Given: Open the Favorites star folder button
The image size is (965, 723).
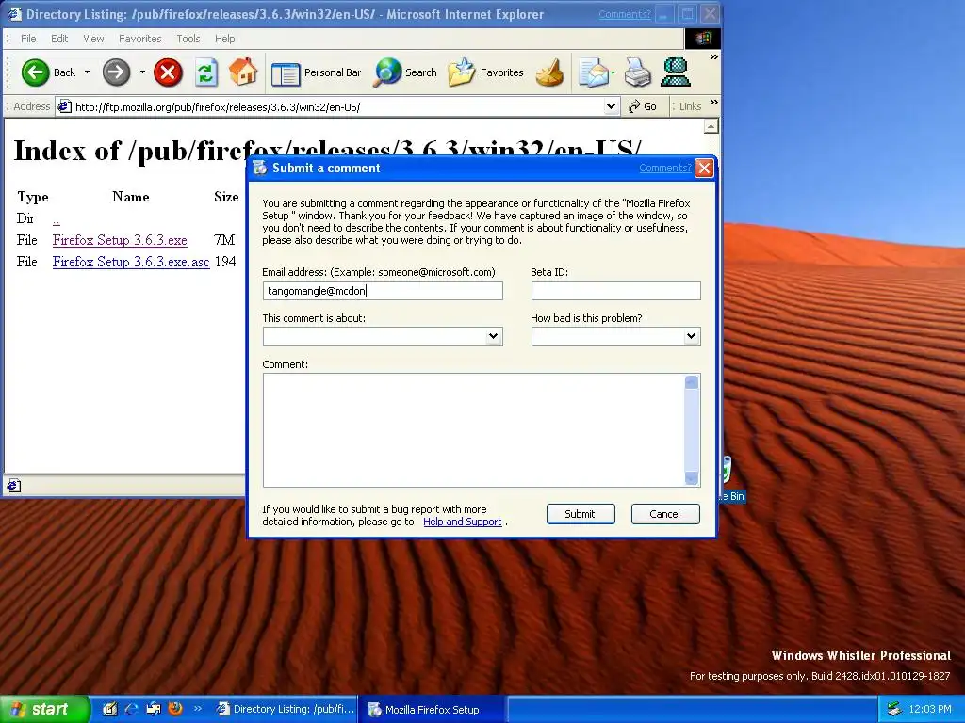Looking at the screenshot, I should point(485,72).
